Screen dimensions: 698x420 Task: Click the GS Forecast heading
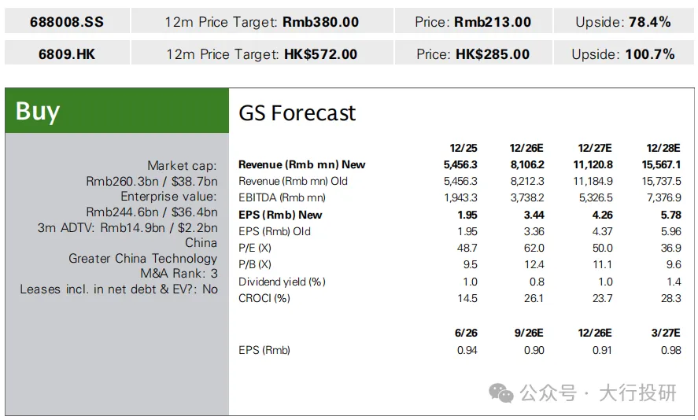point(297,113)
